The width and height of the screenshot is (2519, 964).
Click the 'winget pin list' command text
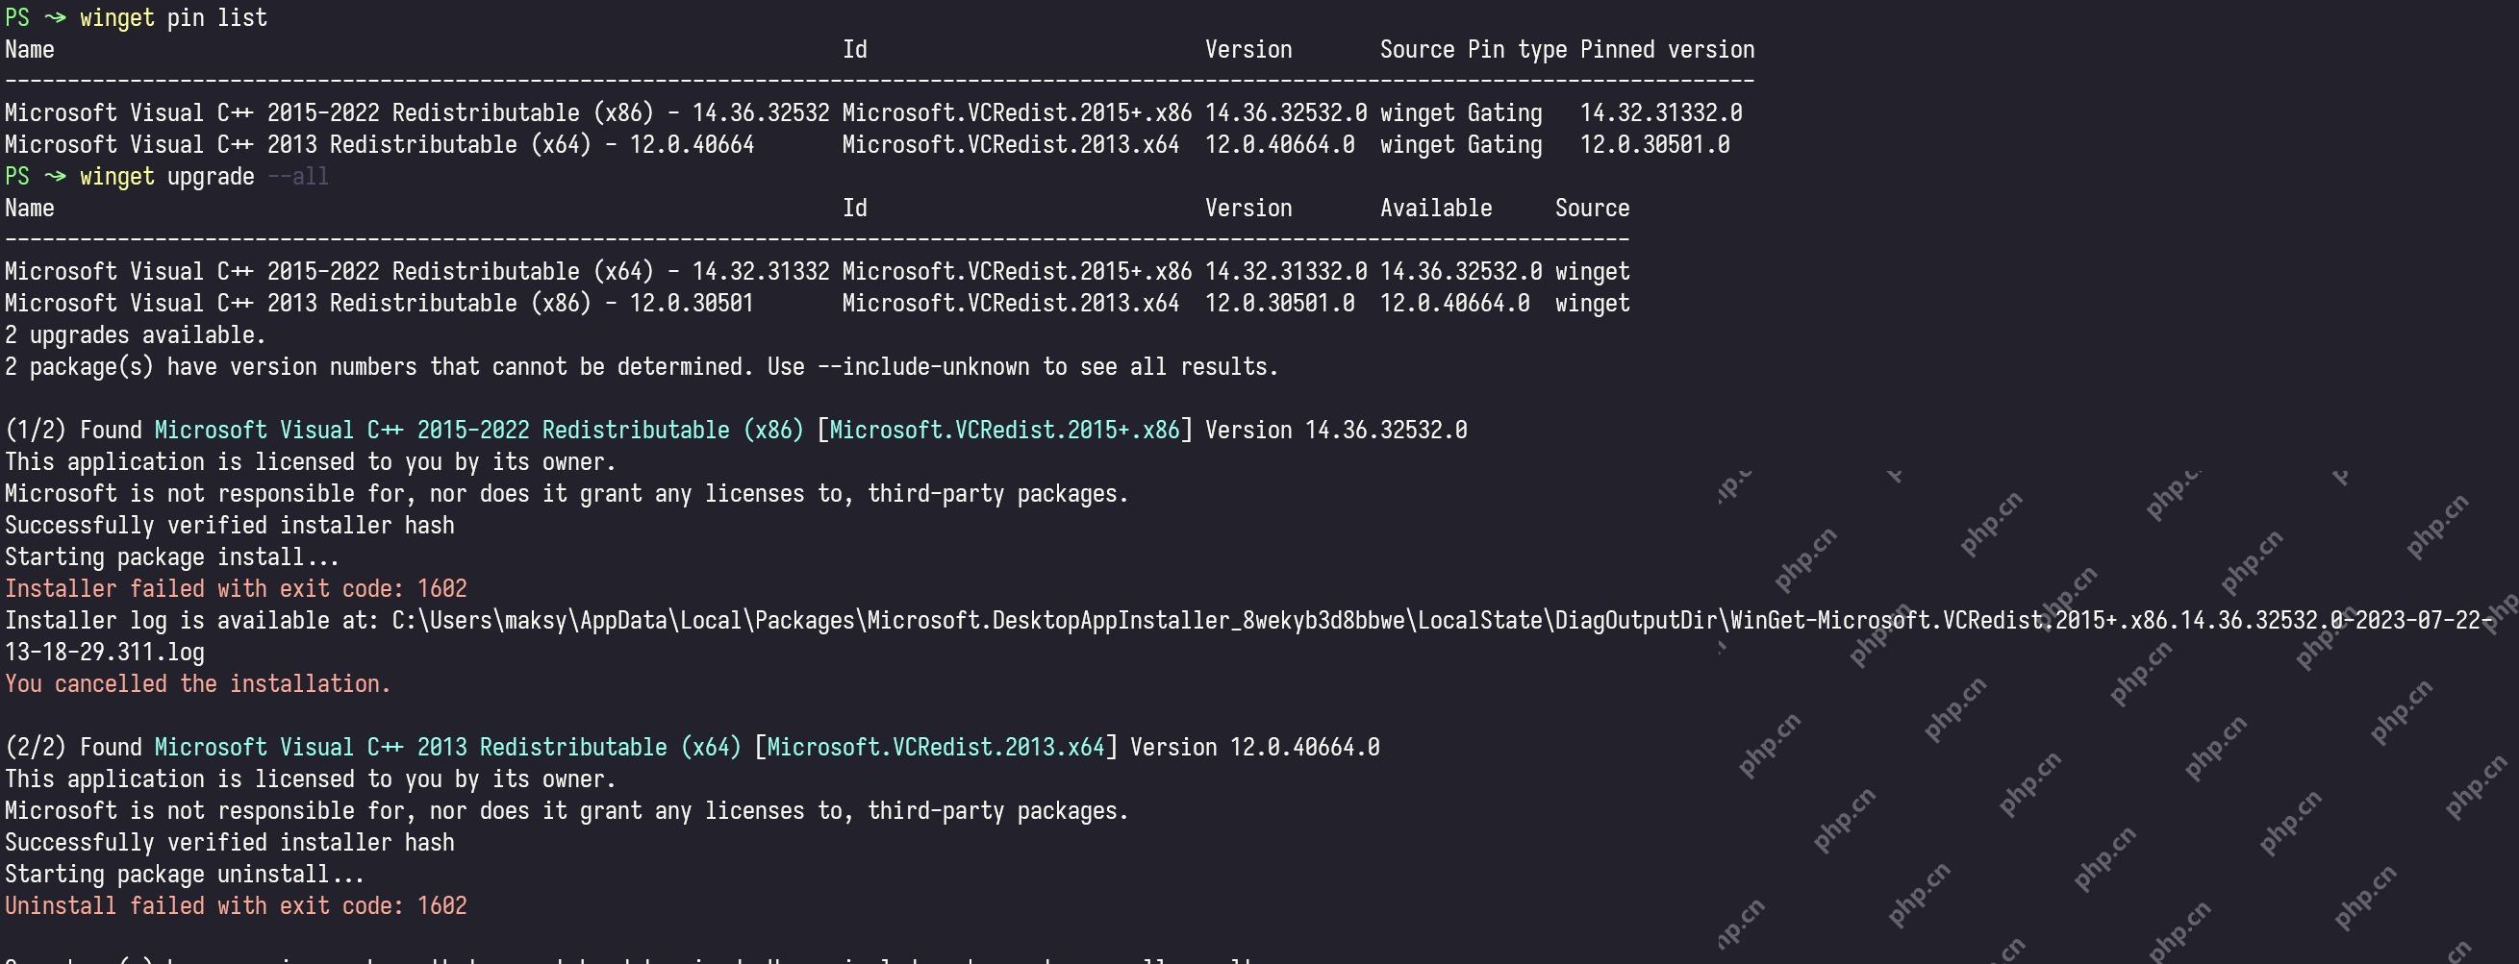point(173,17)
